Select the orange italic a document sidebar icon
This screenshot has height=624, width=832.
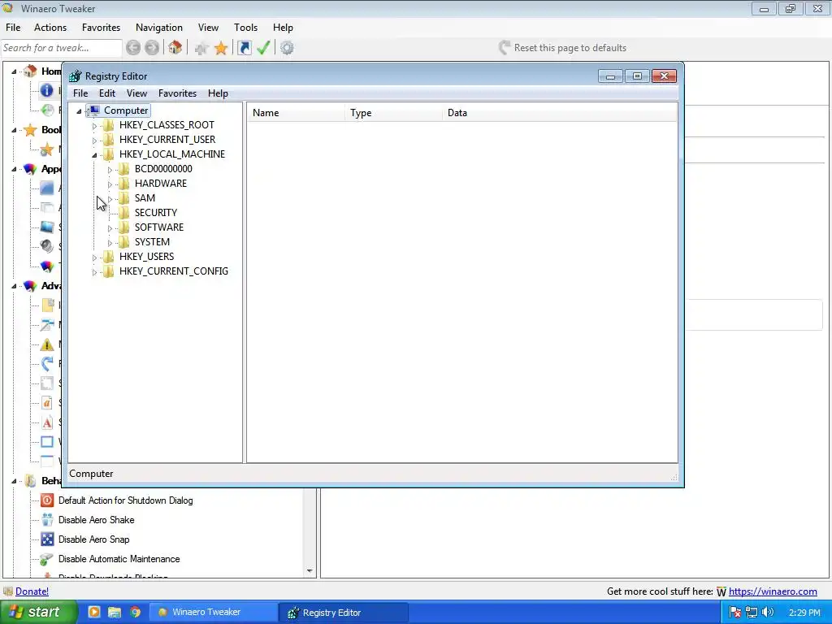pos(47,403)
